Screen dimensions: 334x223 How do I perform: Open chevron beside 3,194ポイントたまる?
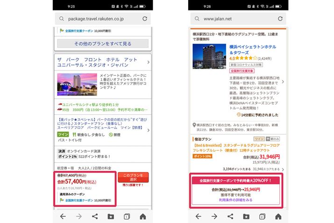283,170
